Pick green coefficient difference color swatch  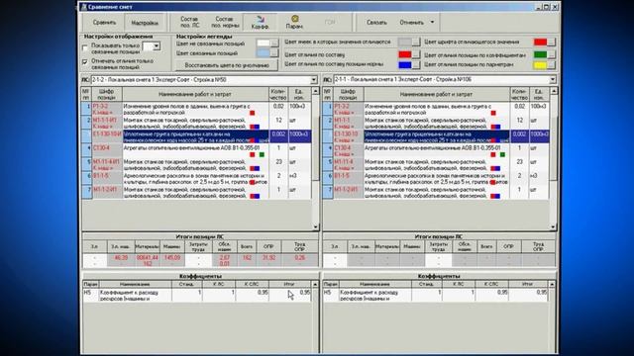tap(540, 54)
